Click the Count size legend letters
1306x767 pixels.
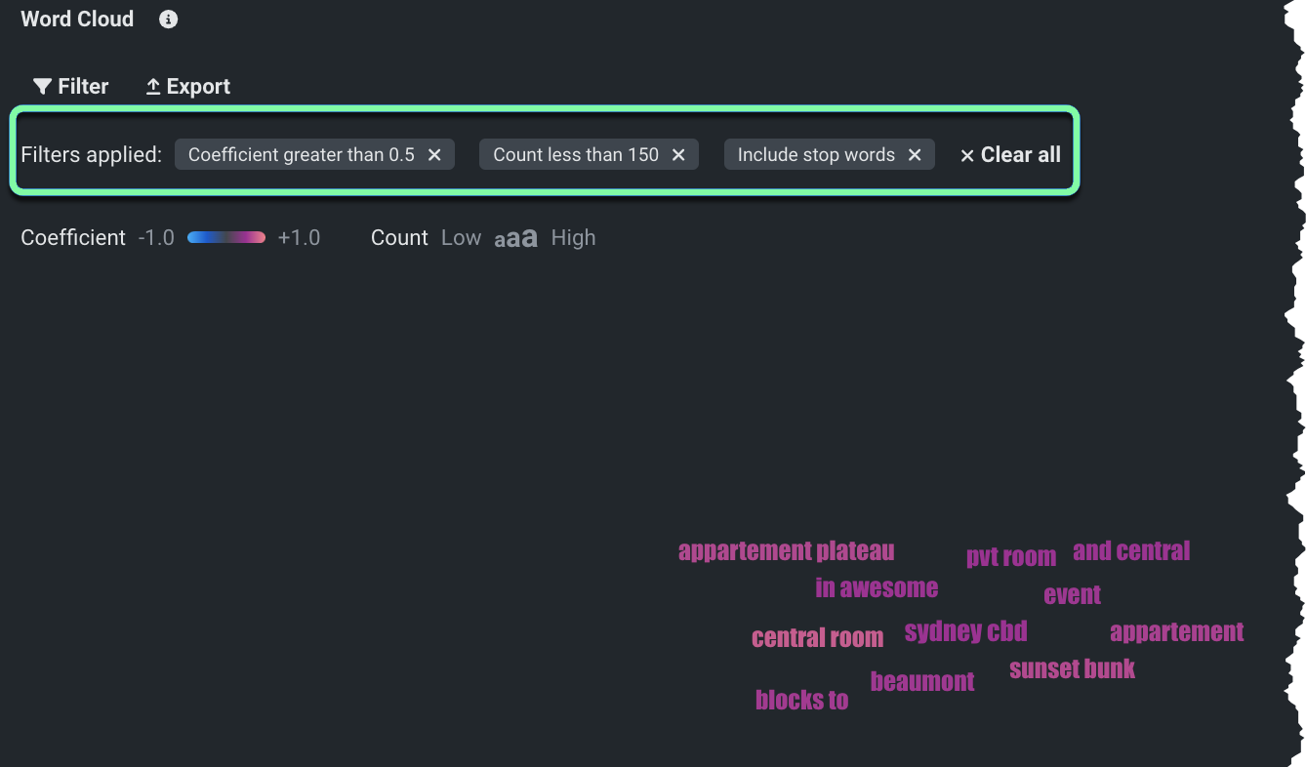coord(515,239)
